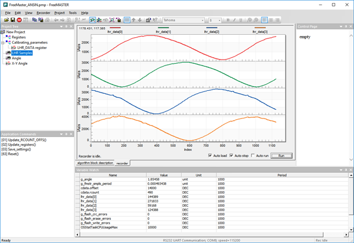Collapse the Calibrating_parameters tree node
354x243 pixels.
(3, 42)
